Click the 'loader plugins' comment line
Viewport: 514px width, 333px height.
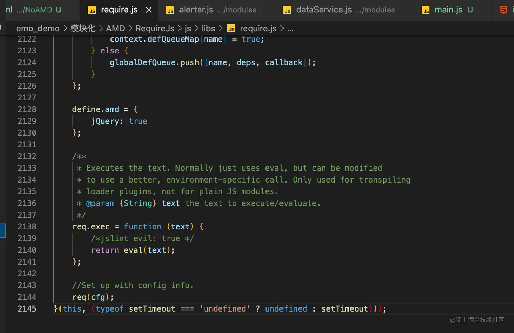click(x=177, y=192)
